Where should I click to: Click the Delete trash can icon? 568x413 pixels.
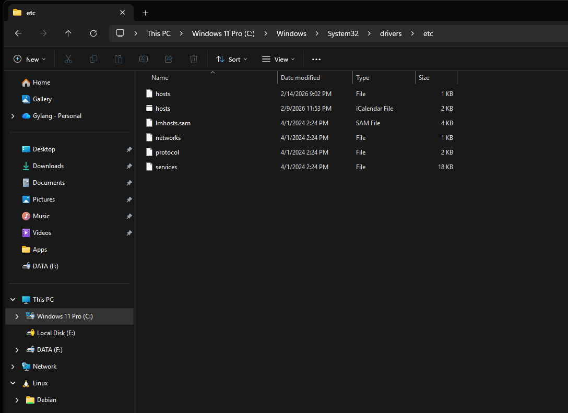point(194,60)
